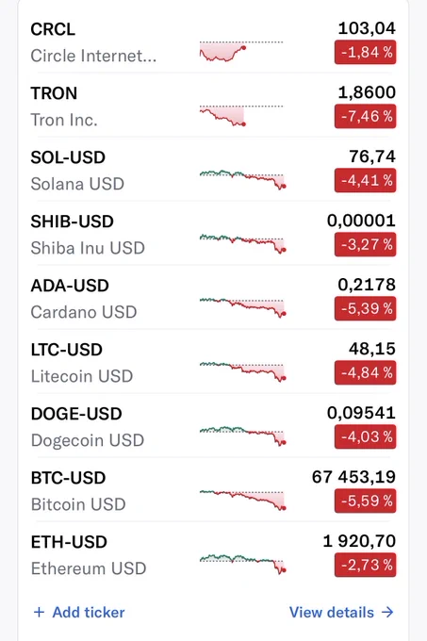Open the CRCL ticker symbol
The width and height of the screenshot is (427, 641).
[53, 29]
